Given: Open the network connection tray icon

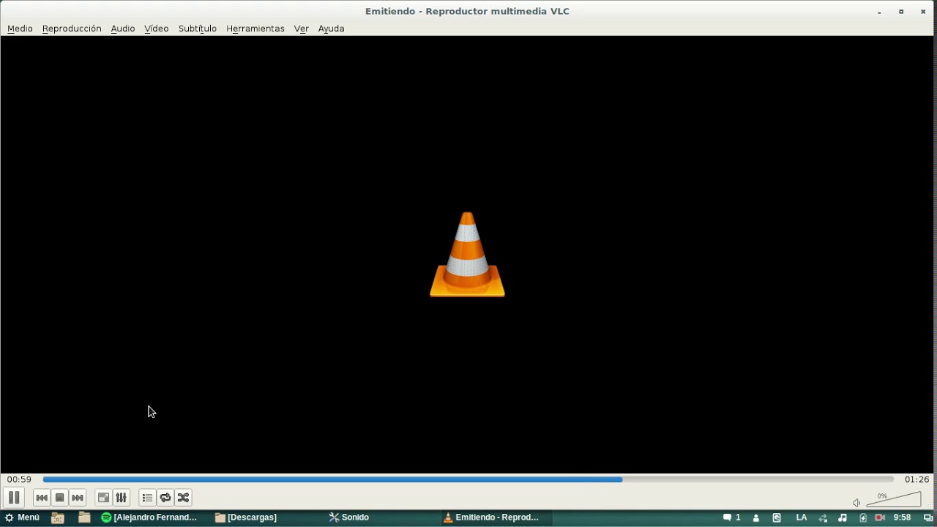Looking at the screenshot, I should click(x=823, y=518).
